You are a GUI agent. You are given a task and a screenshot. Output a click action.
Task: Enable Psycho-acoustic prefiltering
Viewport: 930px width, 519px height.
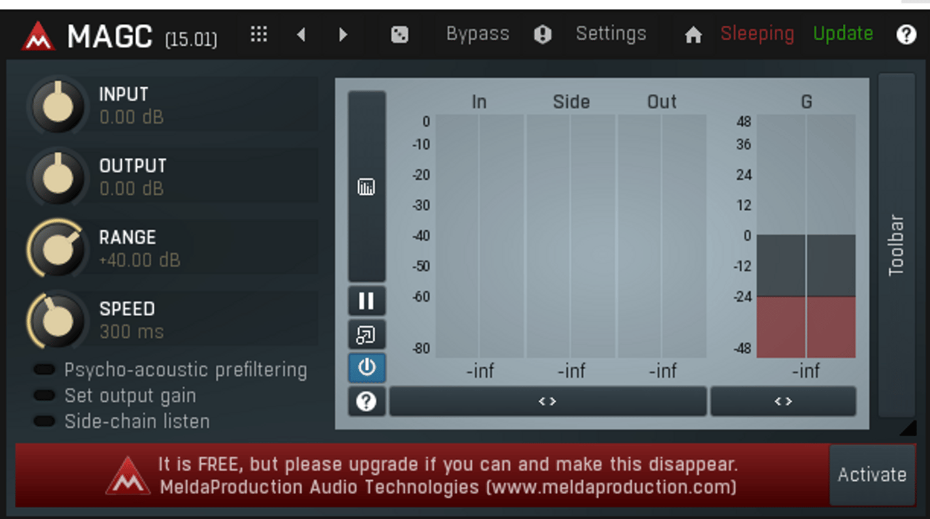point(170,370)
